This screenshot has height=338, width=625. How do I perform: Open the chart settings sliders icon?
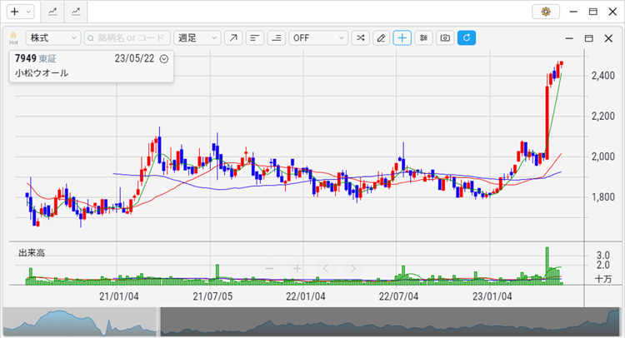[x=424, y=38]
